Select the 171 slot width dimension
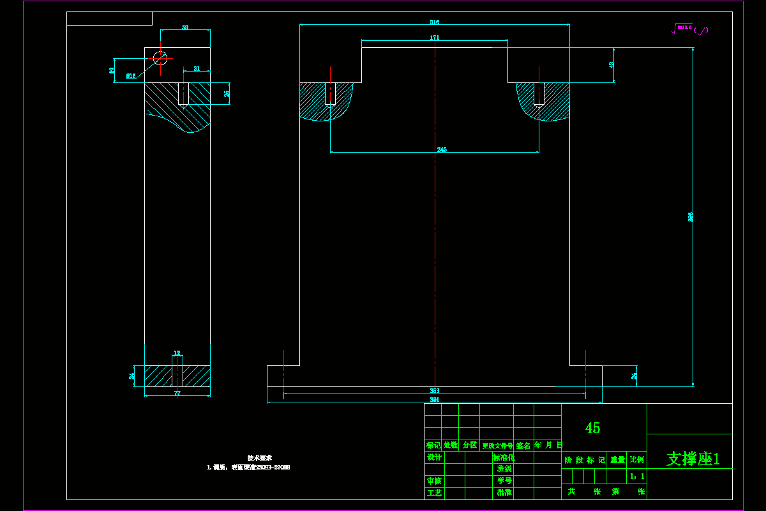Screen dimensions: 766x511 435,38
